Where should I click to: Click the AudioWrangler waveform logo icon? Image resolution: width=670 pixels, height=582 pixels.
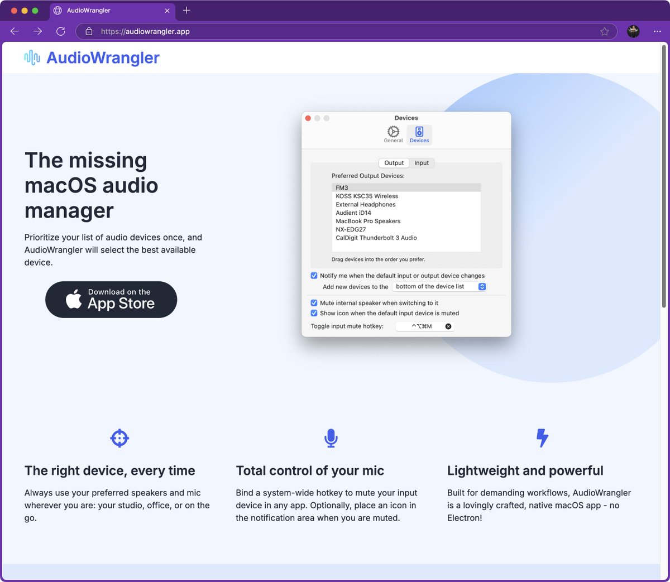[x=32, y=57]
